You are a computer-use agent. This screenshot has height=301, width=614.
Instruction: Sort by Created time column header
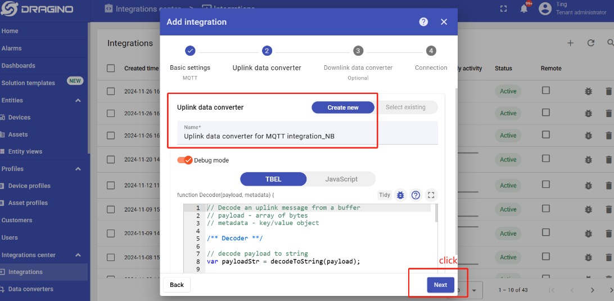click(x=141, y=68)
